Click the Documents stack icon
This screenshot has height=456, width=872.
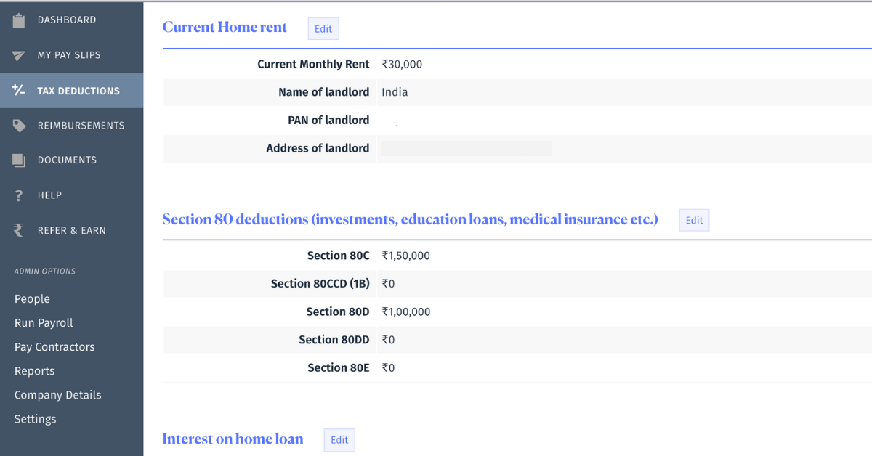pyautogui.click(x=19, y=160)
